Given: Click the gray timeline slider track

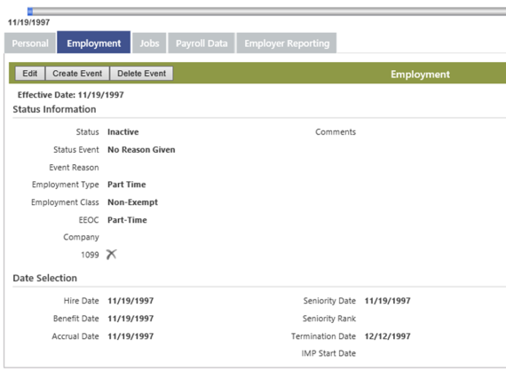Looking at the screenshot, I should (269, 12).
